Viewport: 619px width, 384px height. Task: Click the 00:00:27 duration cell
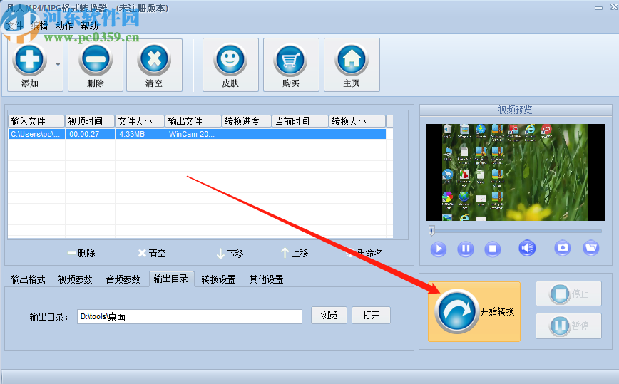(90, 134)
